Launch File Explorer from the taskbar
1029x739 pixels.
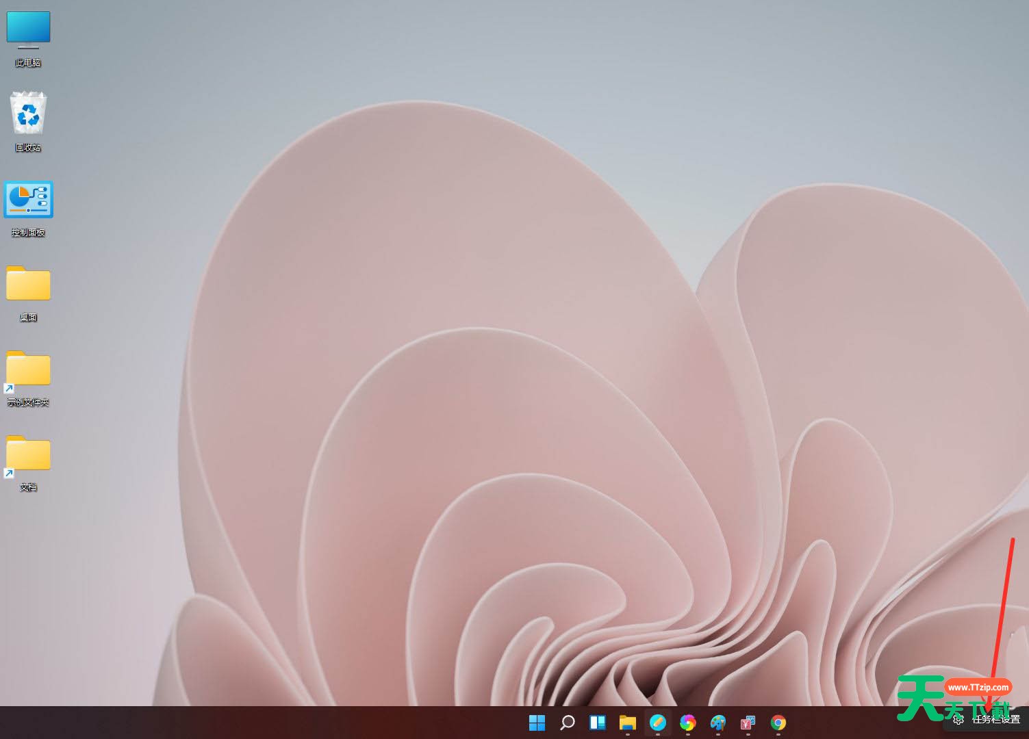pyautogui.click(x=628, y=723)
